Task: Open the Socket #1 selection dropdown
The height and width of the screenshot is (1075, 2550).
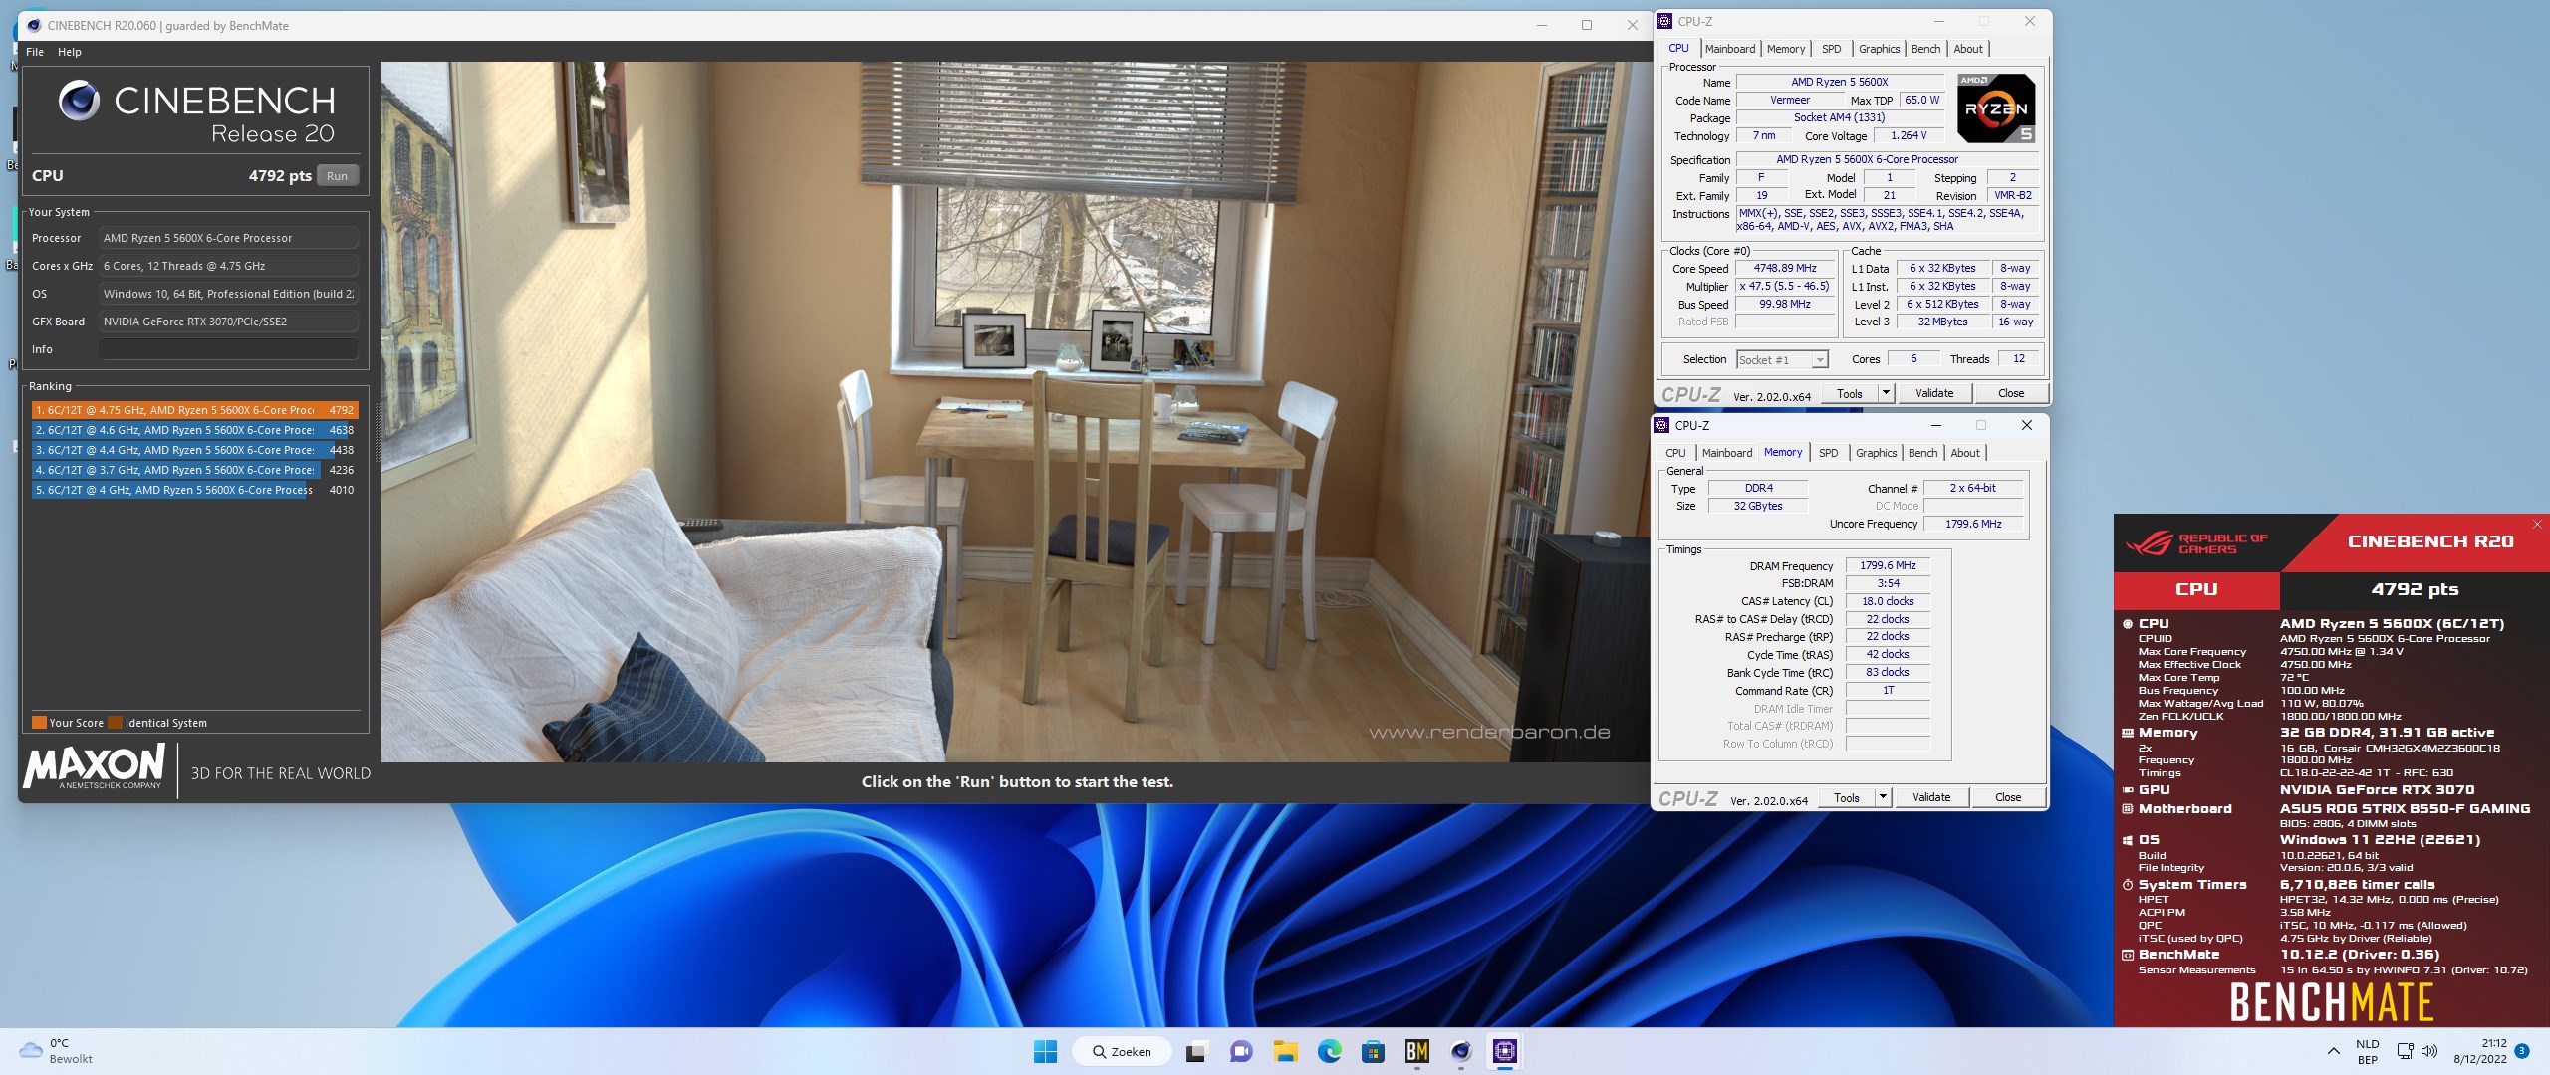Action: [1782, 360]
